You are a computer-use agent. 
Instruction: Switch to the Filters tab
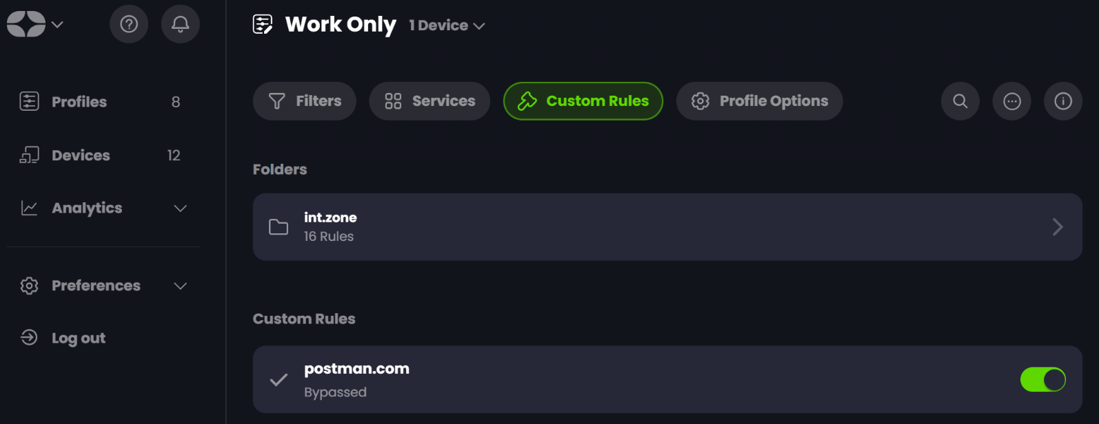[305, 101]
